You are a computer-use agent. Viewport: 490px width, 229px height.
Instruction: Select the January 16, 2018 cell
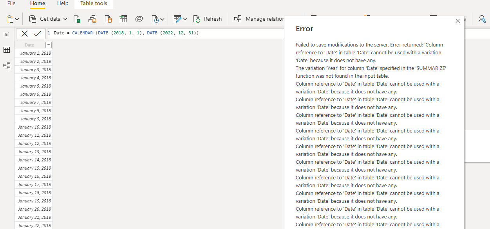[x=34, y=176]
